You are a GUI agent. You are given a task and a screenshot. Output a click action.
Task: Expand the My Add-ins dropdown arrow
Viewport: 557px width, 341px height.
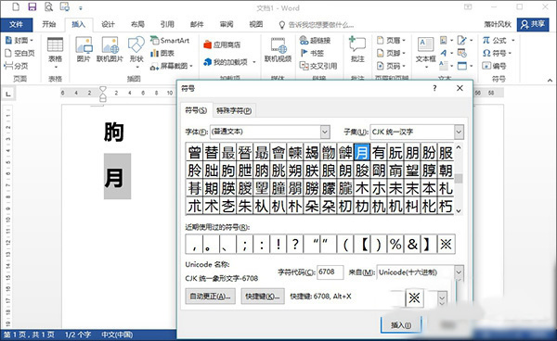tap(254, 62)
